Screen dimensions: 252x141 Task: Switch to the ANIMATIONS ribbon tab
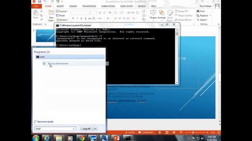point(108,6)
